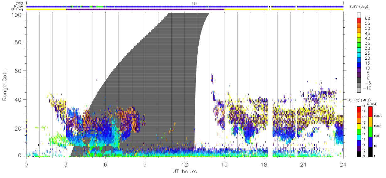Click the 0 tick label on UT hours axis
This screenshot has width=386, height=178.
click(26, 164)
